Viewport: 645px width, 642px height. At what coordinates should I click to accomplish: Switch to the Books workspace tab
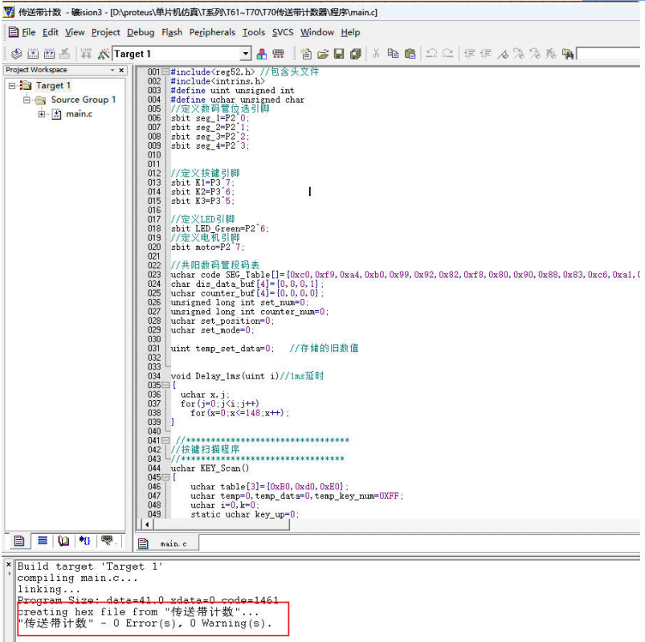click(x=63, y=541)
